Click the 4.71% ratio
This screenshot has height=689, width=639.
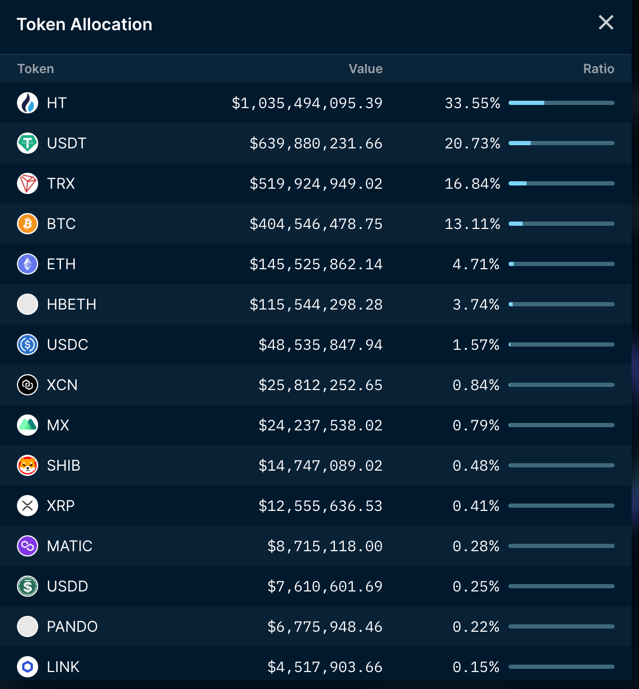476,264
